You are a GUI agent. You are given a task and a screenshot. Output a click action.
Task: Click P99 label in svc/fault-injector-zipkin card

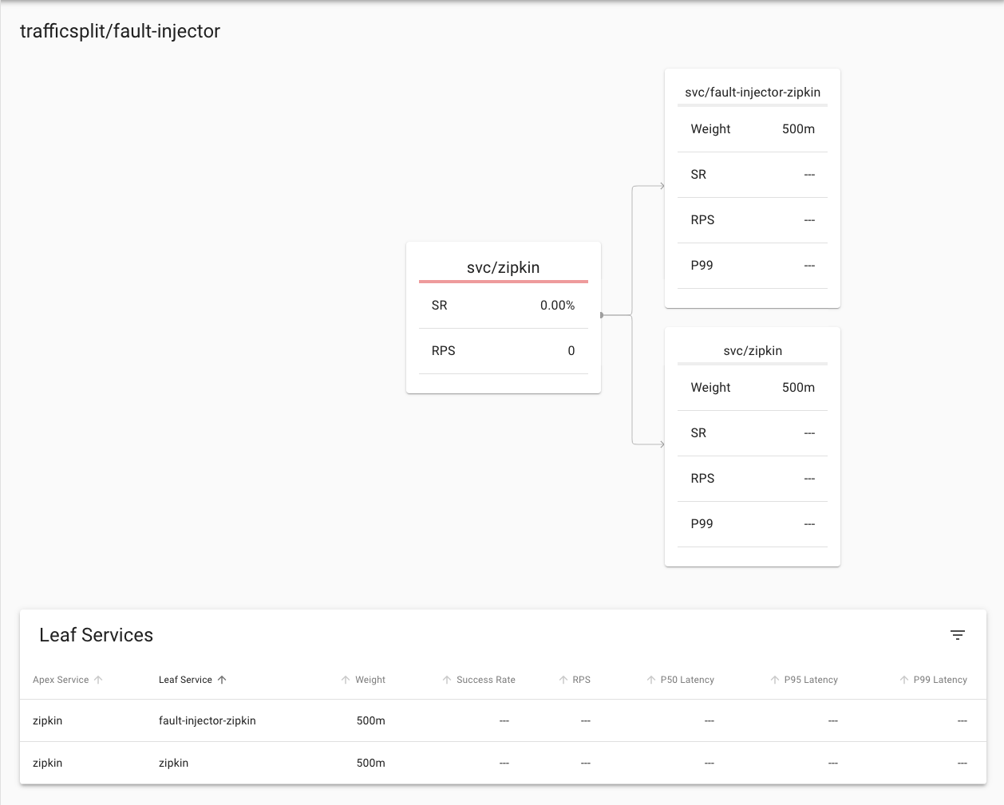702,266
